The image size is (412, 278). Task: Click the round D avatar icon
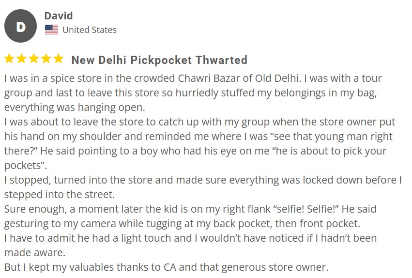coord(20,26)
